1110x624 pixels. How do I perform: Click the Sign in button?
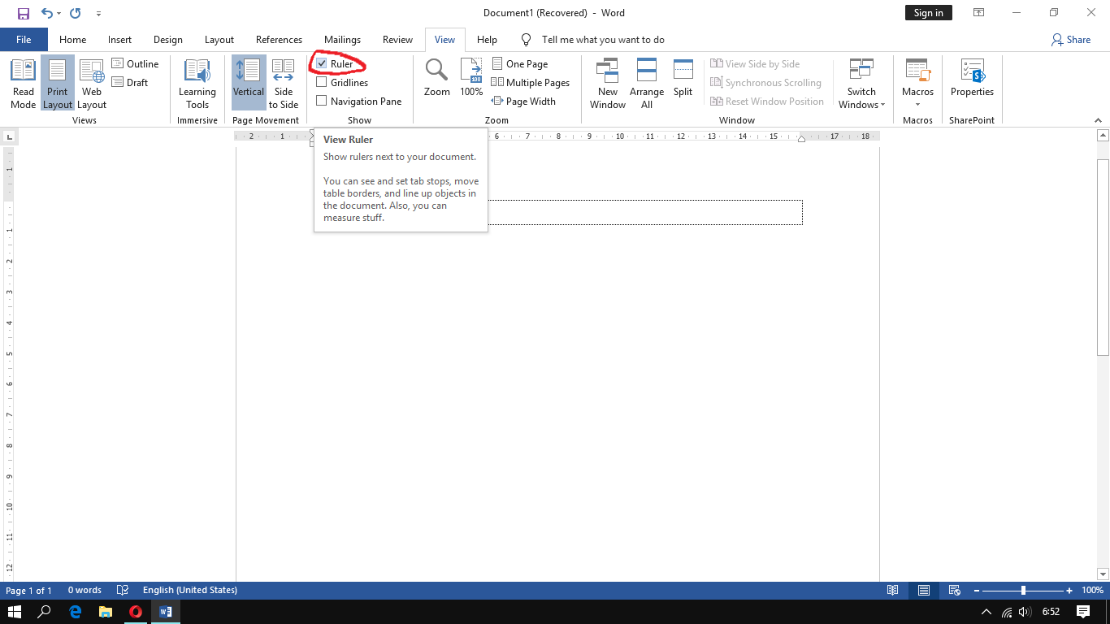click(x=928, y=13)
